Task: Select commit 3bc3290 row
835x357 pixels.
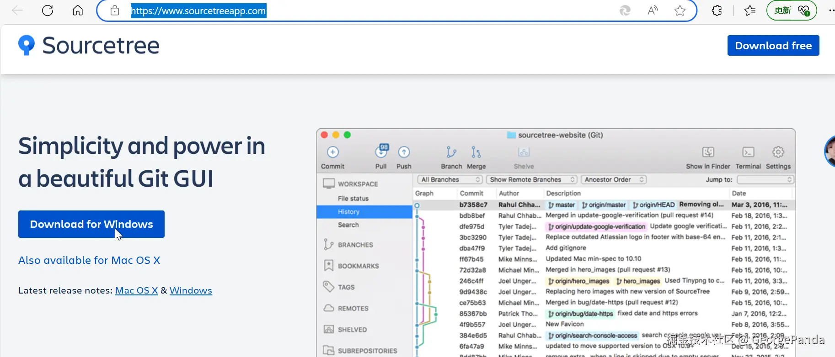Action: point(604,237)
